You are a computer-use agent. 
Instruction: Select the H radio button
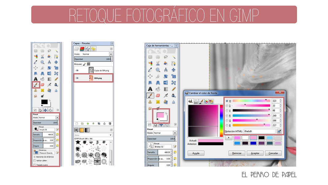pyautogui.click(x=227, y=101)
